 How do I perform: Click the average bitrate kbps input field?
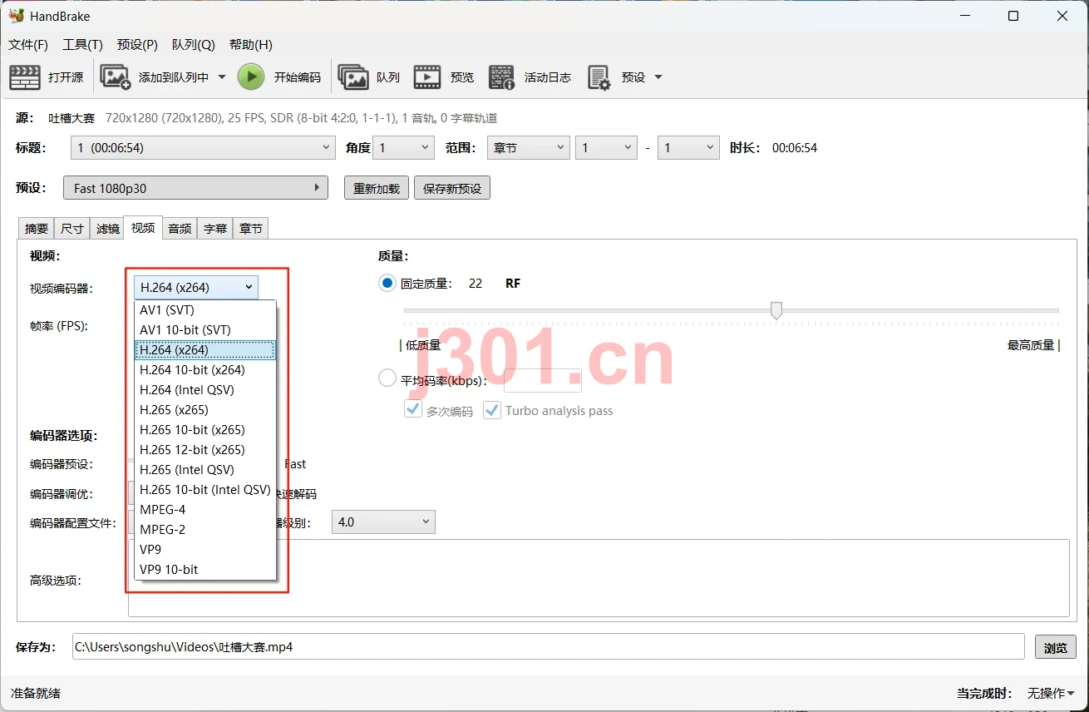click(543, 380)
